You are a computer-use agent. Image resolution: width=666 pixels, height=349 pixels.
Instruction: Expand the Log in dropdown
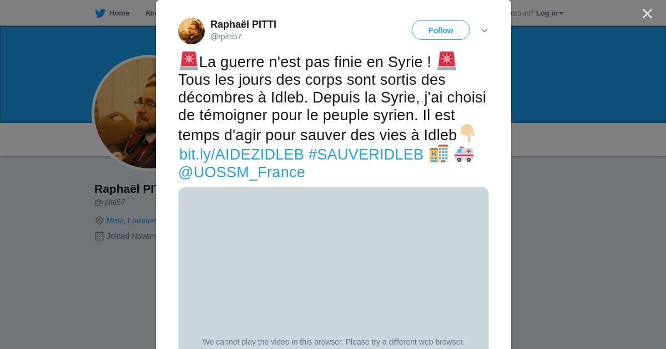point(549,13)
